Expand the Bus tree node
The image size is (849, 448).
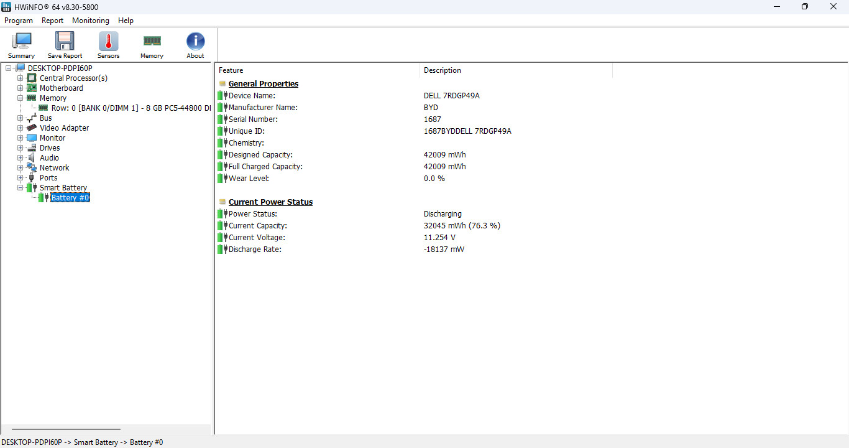tap(21, 118)
